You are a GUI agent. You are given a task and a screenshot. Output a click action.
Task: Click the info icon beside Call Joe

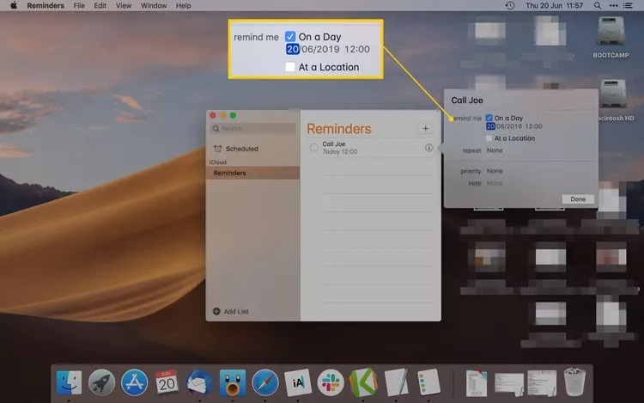pyautogui.click(x=428, y=148)
